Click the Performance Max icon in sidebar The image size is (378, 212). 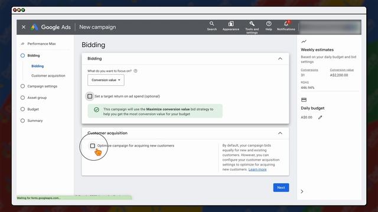22,44
